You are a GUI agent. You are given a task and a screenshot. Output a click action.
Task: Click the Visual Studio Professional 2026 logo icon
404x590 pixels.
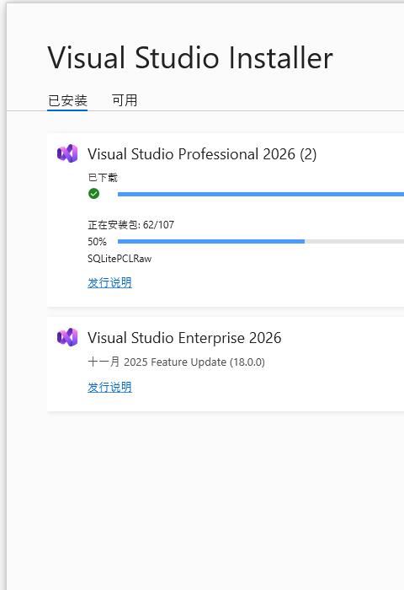coord(67,153)
